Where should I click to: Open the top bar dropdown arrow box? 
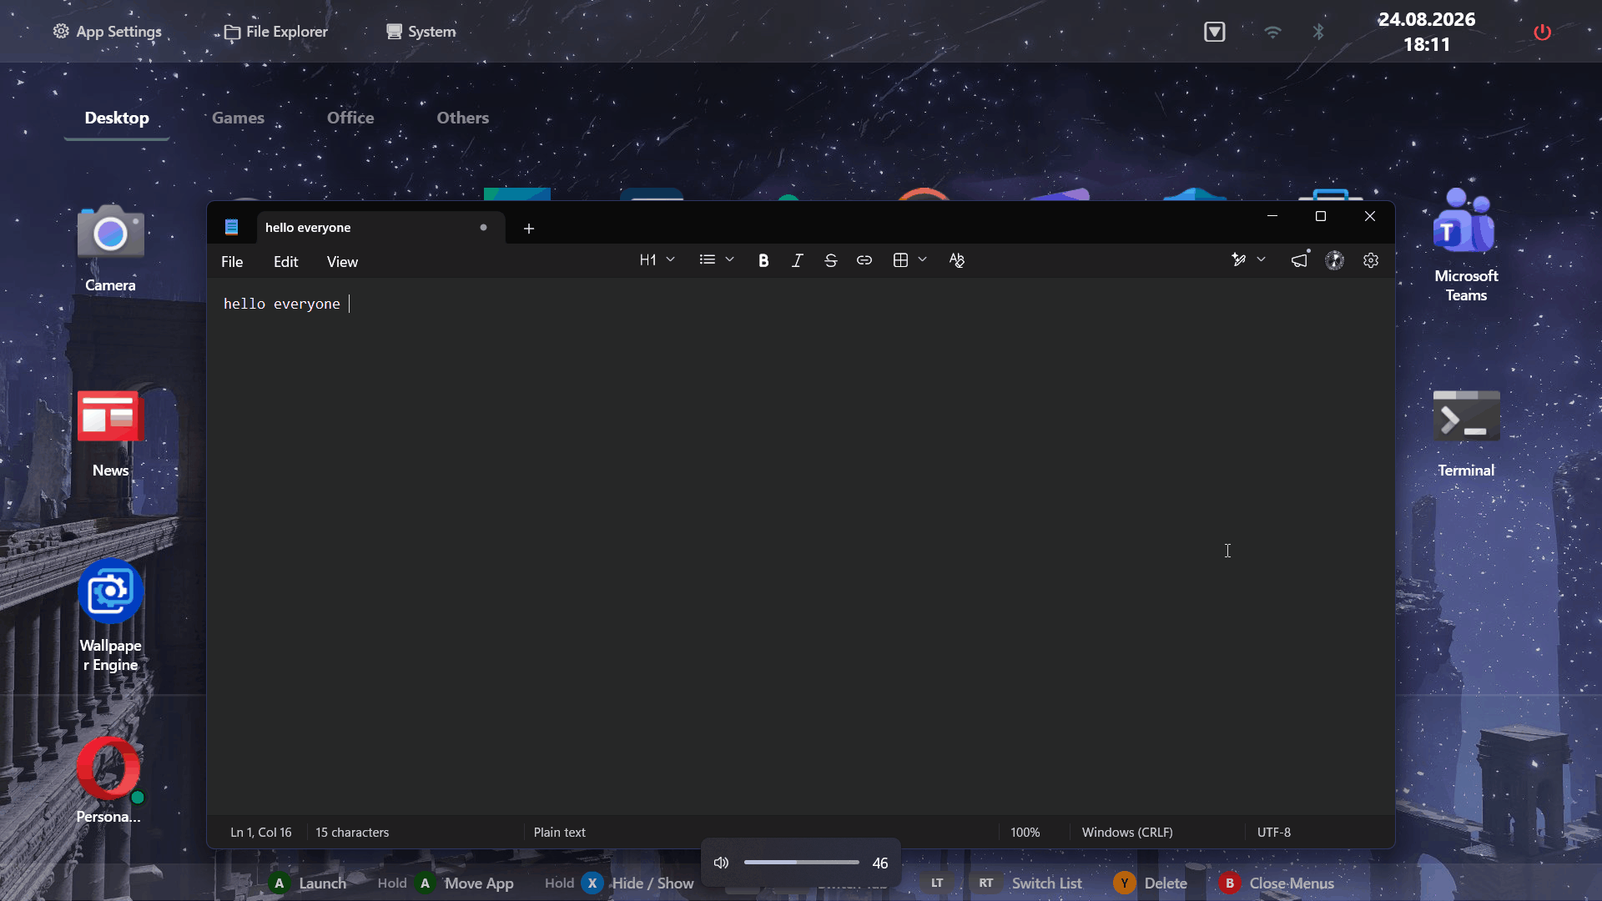pyautogui.click(x=1215, y=32)
